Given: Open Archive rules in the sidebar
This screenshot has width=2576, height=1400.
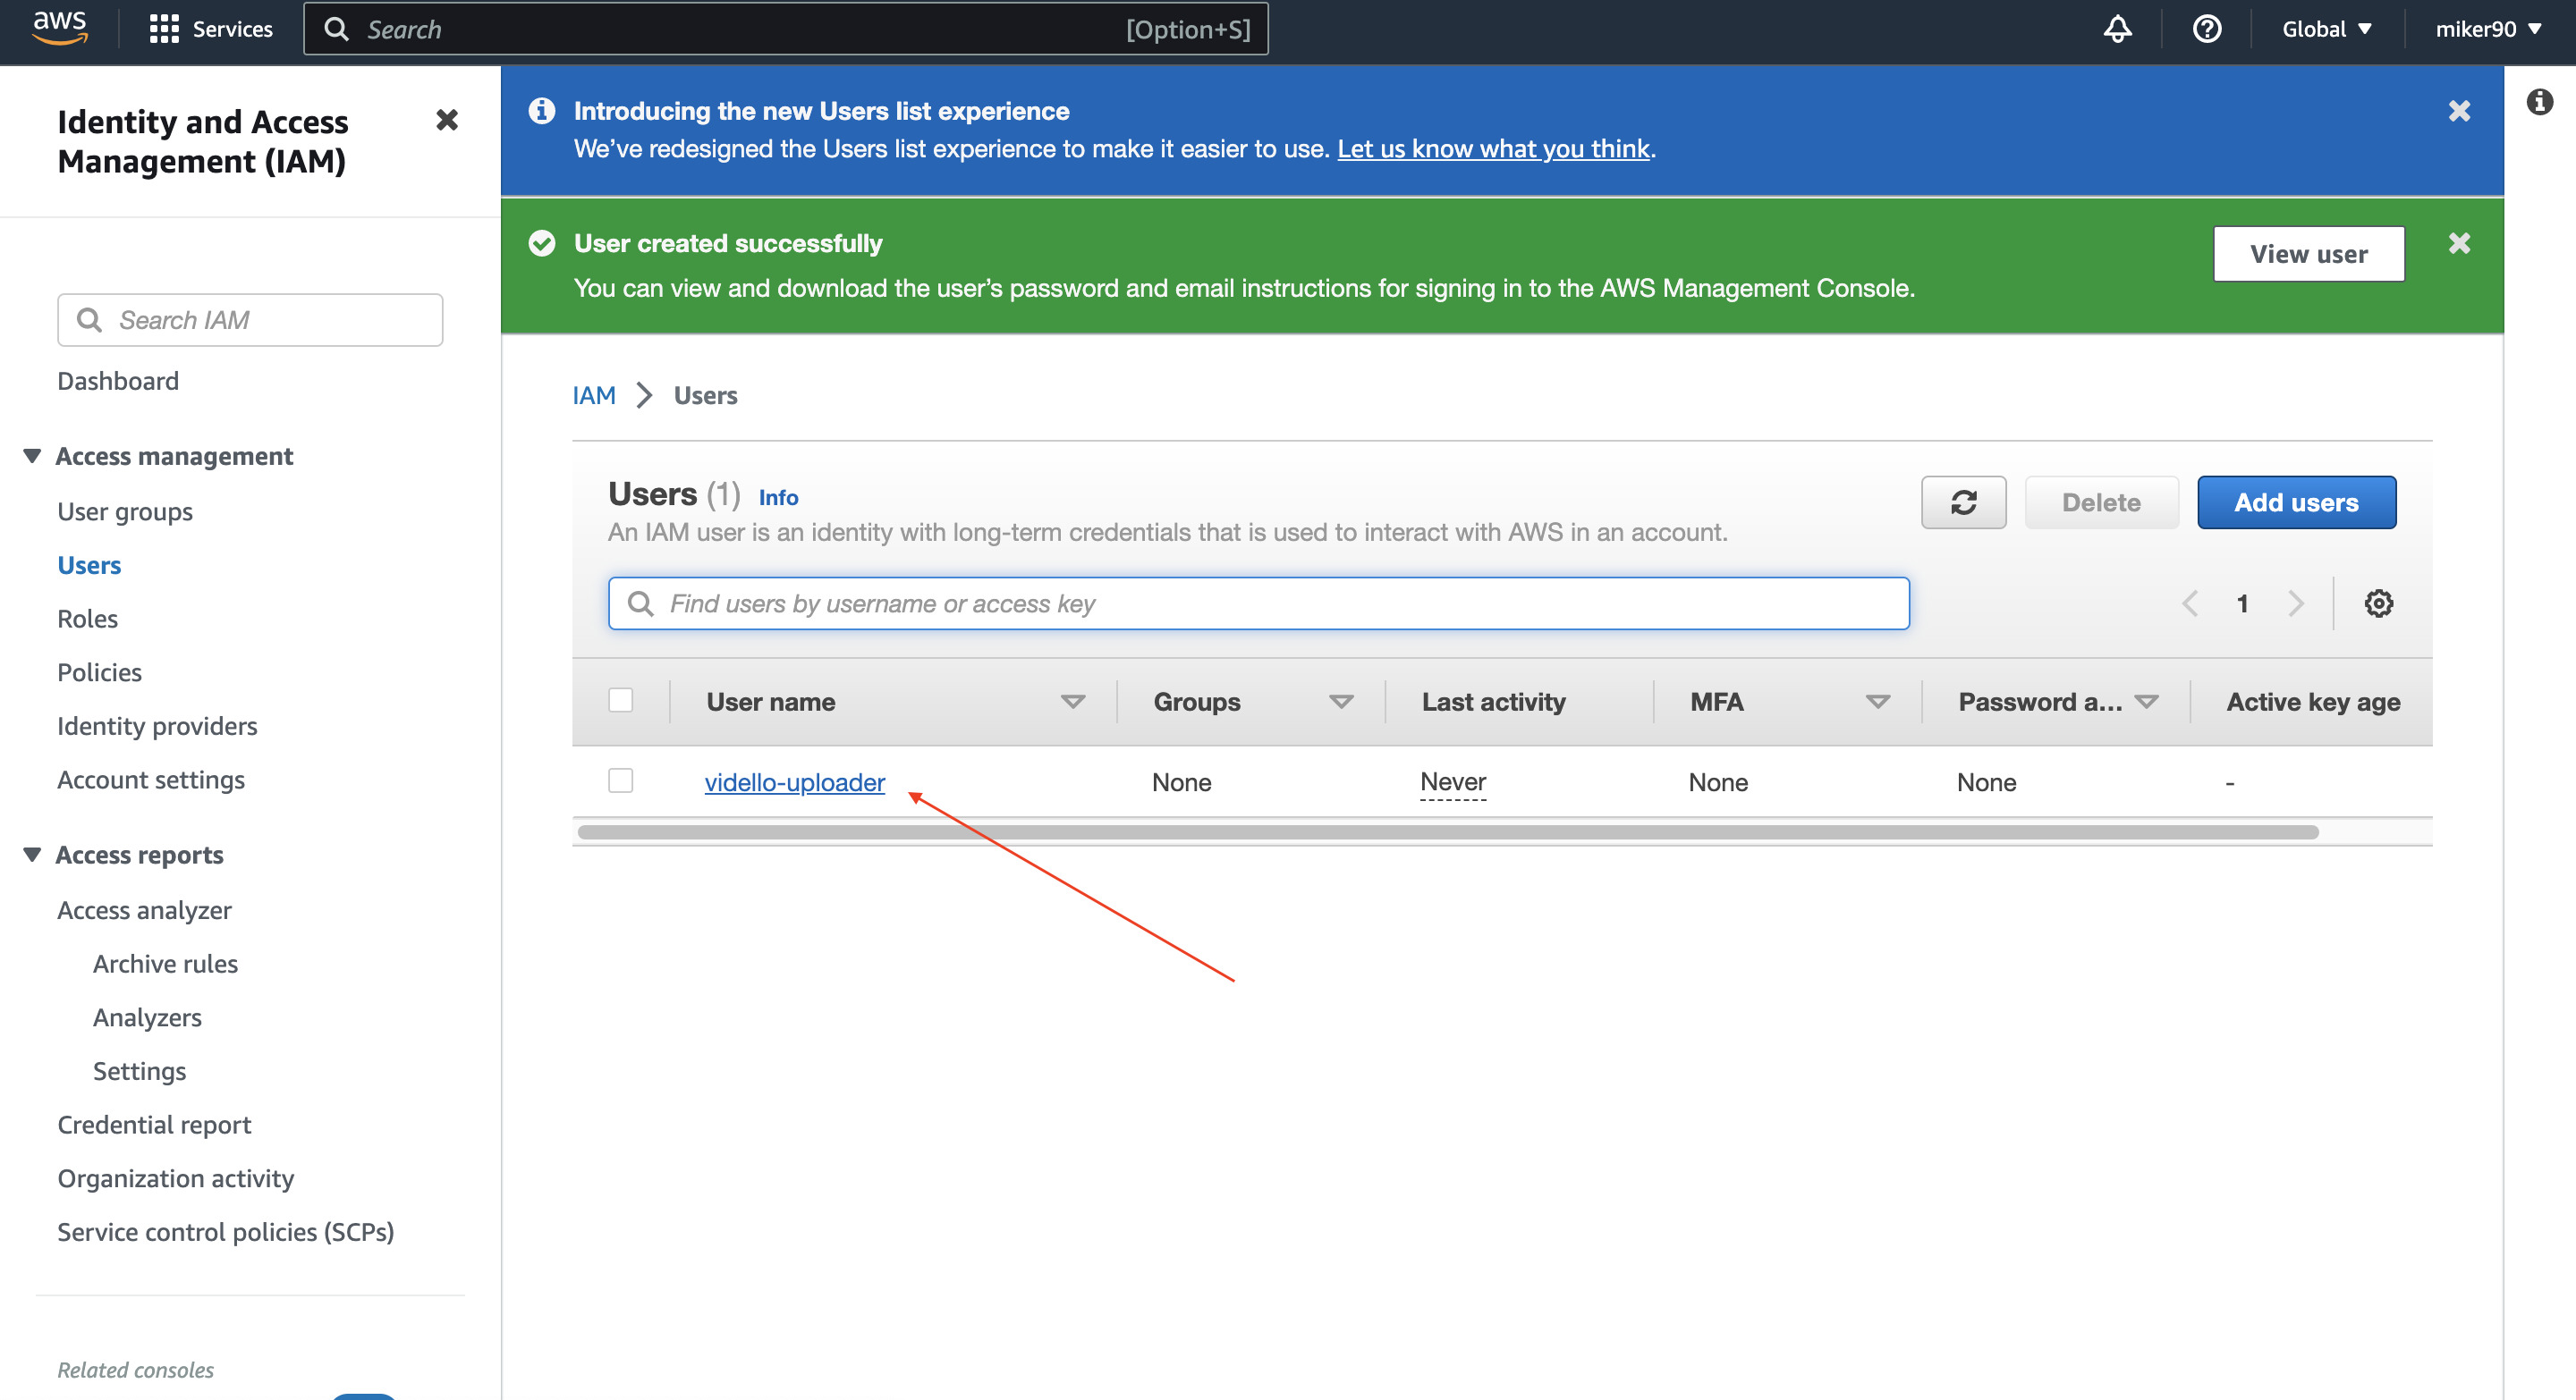Looking at the screenshot, I should [x=165, y=964].
